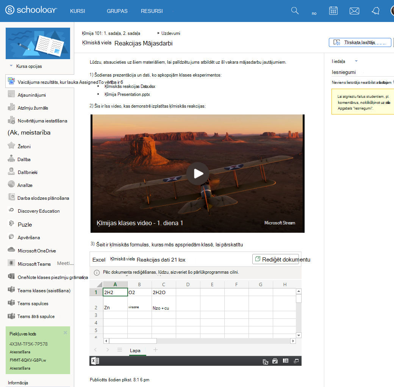Click the fullscreen icon in Excel footer

(x=296, y=361)
